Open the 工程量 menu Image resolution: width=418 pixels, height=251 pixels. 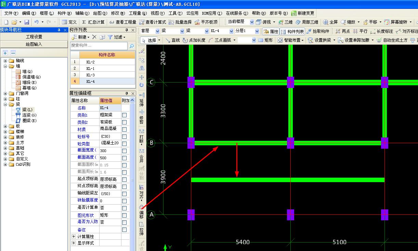138,13
